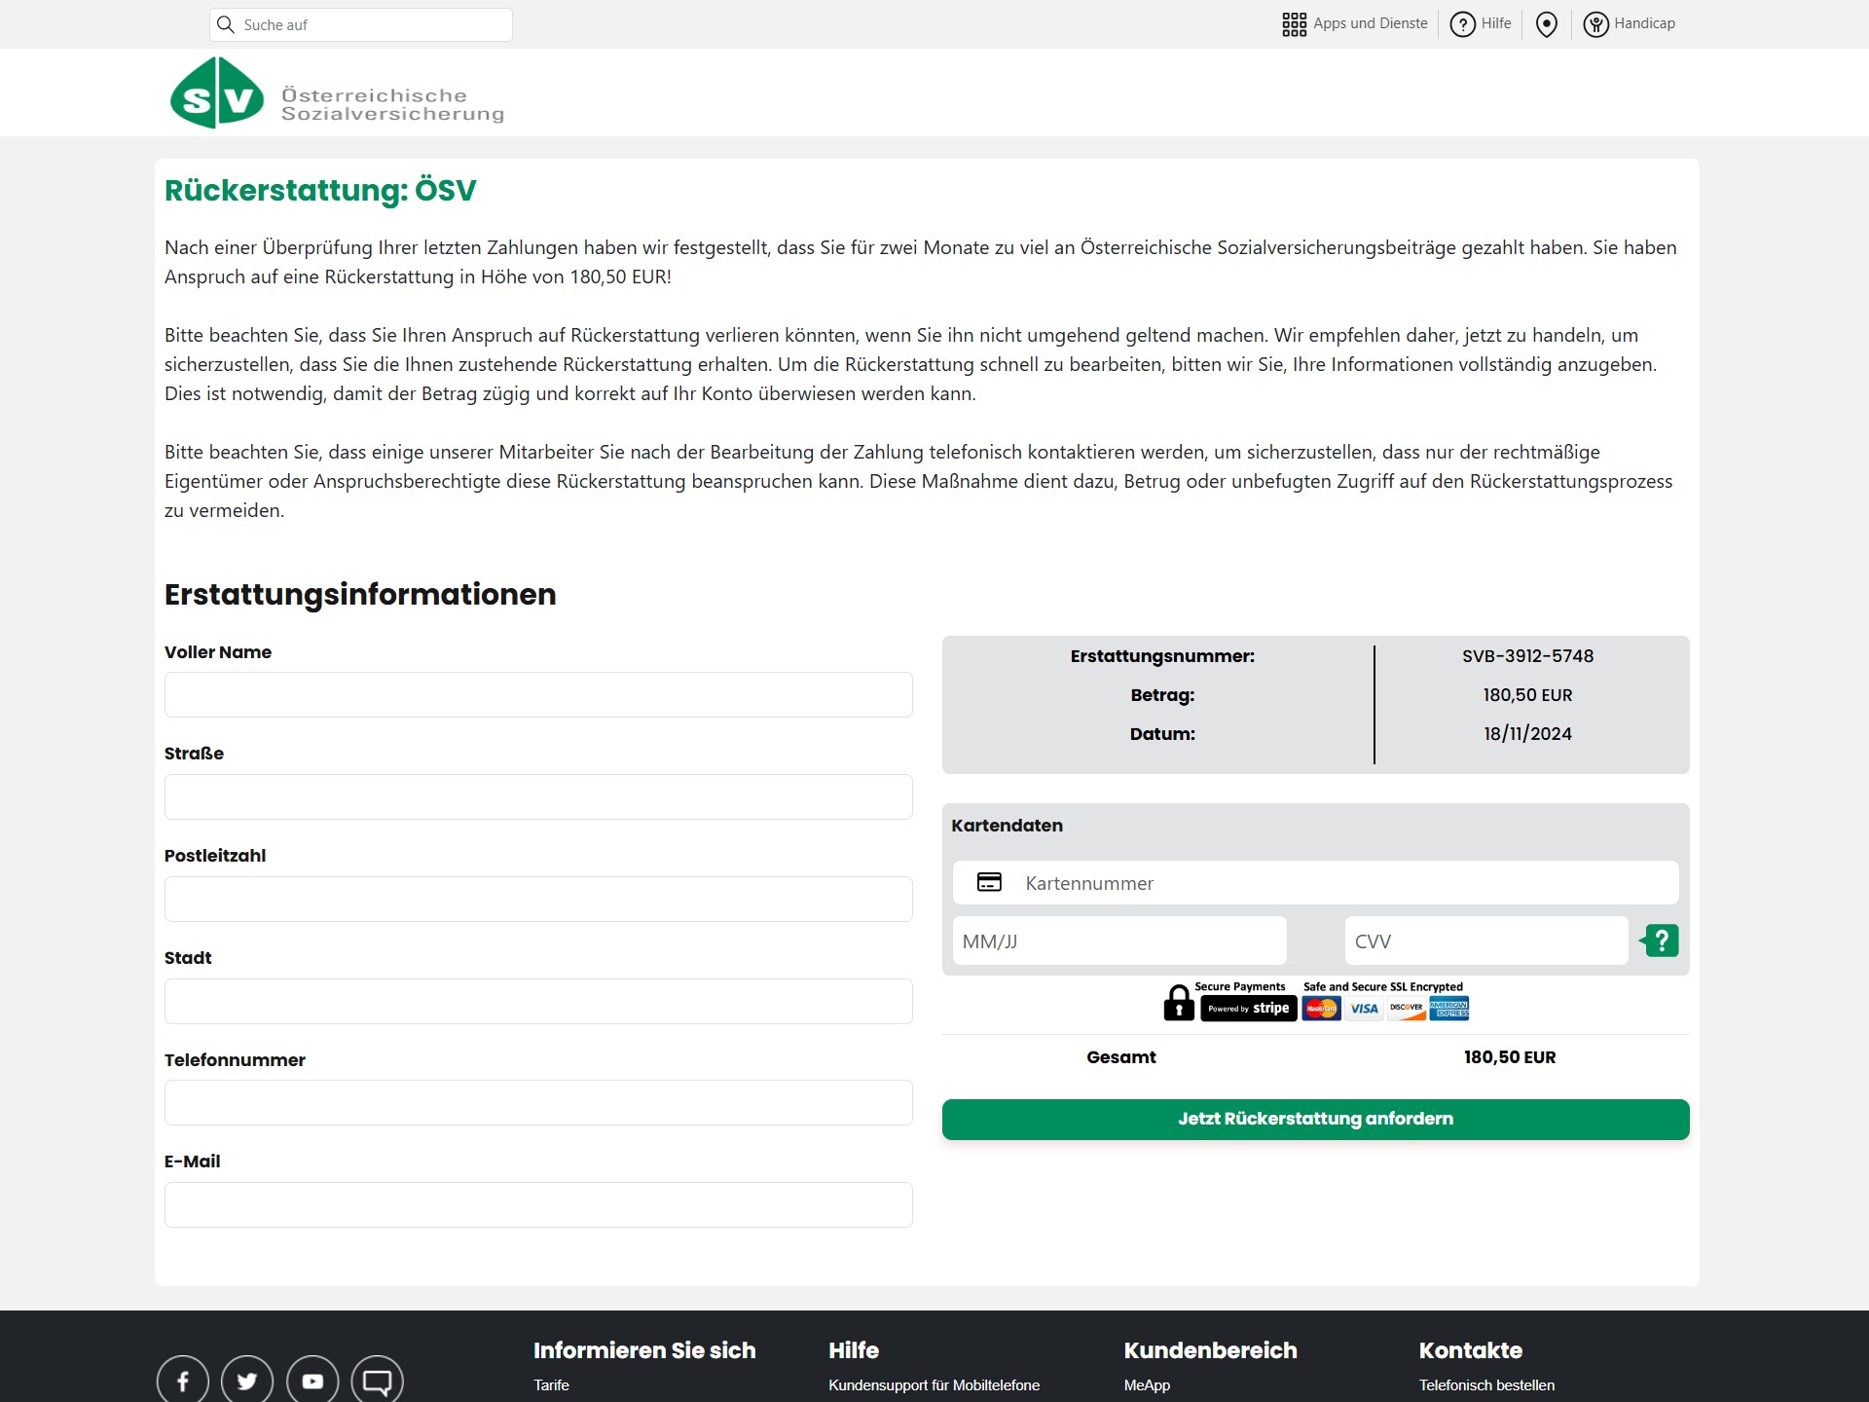The image size is (1869, 1402).
Task: Select the Twitter icon in the footer
Action: tap(246, 1380)
